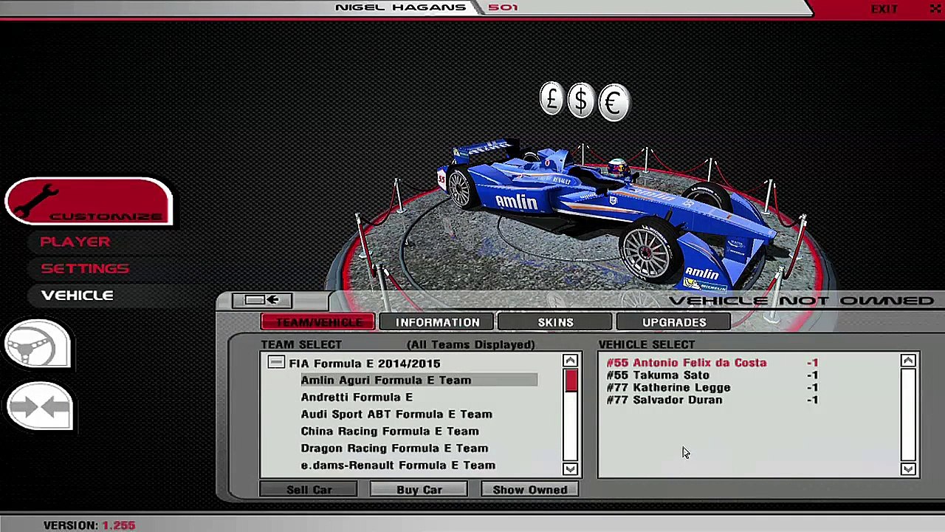Click the steering wheel icon
The image size is (945, 532).
[x=38, y=344]
